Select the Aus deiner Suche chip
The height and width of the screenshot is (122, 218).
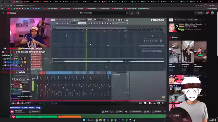[x=180, y=20]
